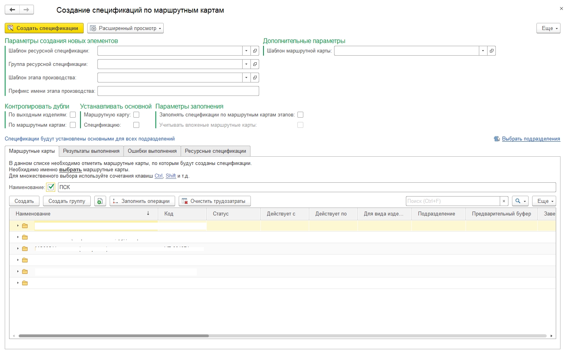This screenshot has width=568, height=354.
Task: Open the Шаблон маршрутной карты item icon
Action: [x=491, y=51]
